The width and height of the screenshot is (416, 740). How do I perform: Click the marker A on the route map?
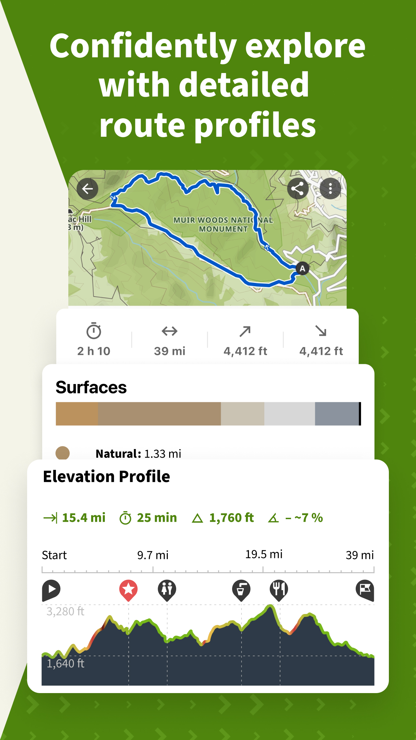302,268
